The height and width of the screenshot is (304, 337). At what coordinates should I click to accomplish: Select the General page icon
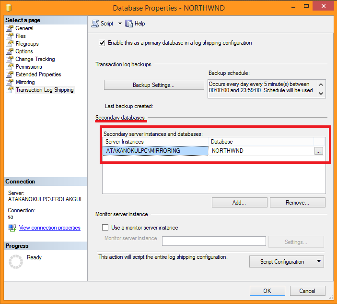10,28
